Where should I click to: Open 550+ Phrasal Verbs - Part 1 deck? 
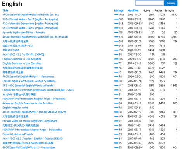click(x=30, y=19)
